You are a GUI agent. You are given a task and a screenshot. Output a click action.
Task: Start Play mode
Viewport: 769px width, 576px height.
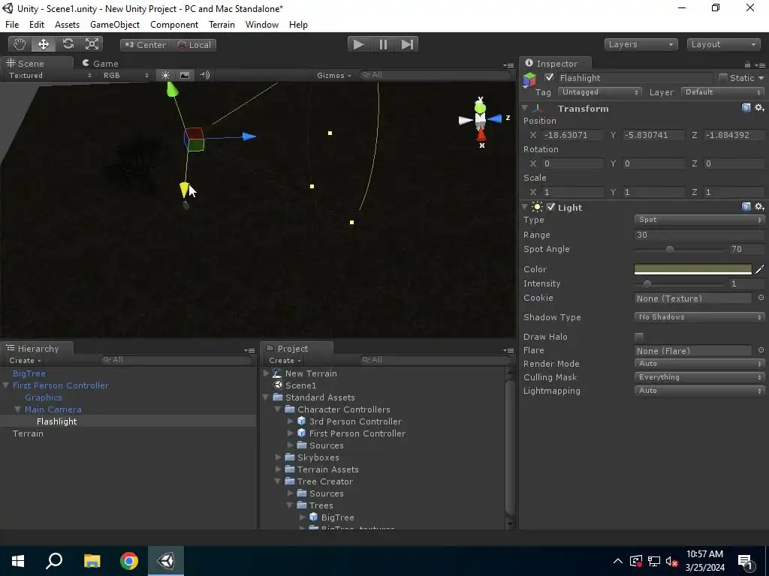click(x=359, y=44)
